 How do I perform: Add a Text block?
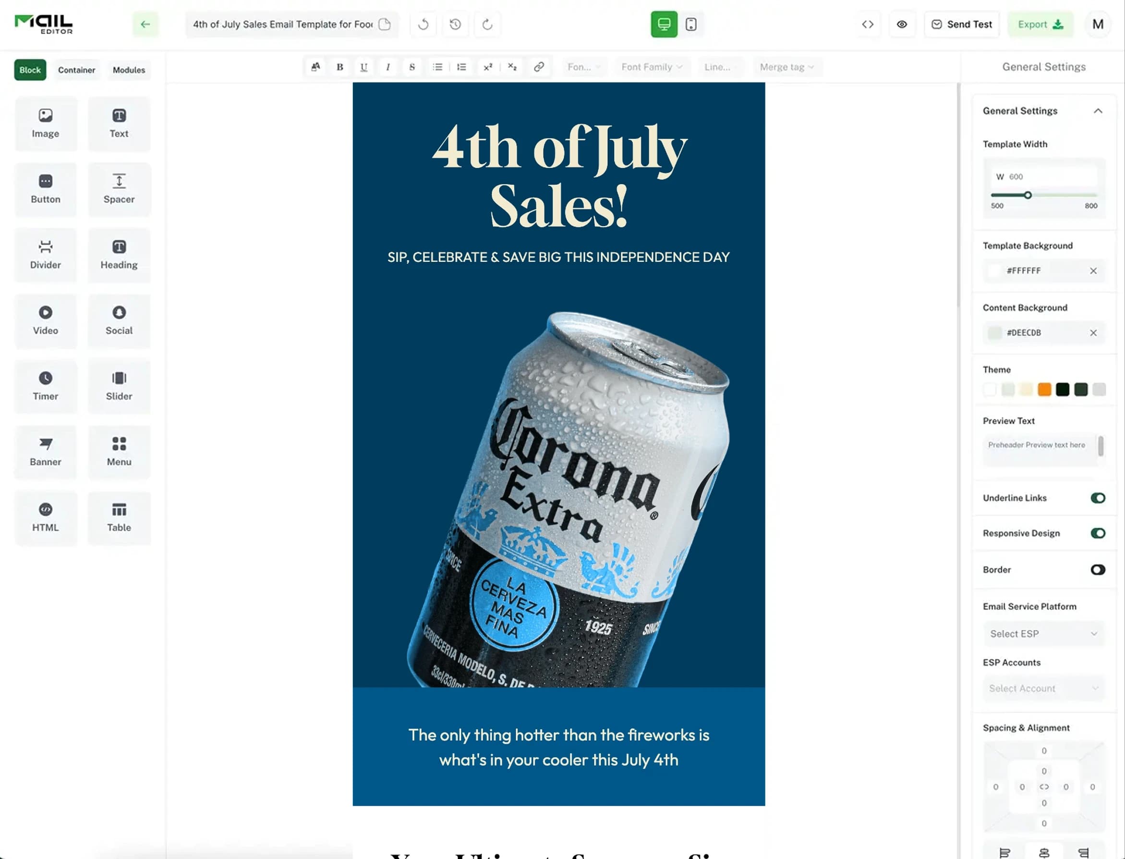119,124
